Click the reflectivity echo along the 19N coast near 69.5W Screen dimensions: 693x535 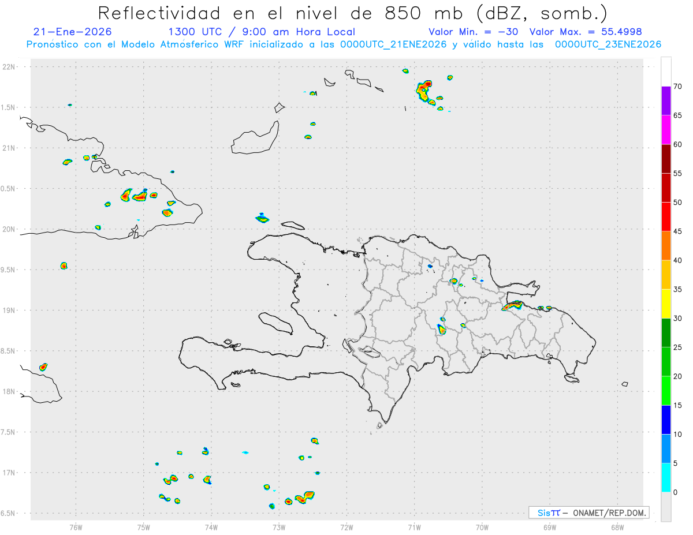512,305
